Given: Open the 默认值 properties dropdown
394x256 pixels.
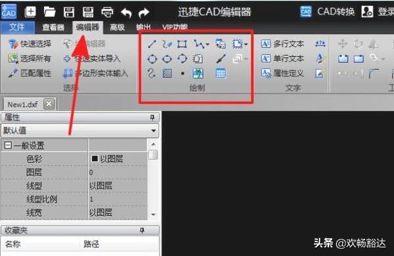Looking at the screenshot, I should [x=153, y=131].
